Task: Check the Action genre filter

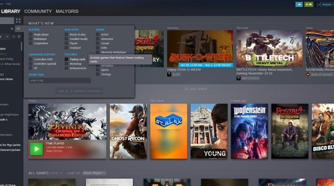Action: (98, 34)
